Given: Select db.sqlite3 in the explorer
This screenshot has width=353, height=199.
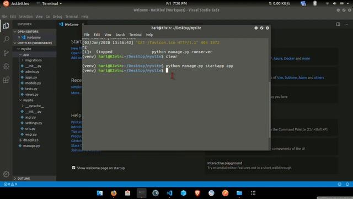Looking at the screenshot, I should pos(31,140).
